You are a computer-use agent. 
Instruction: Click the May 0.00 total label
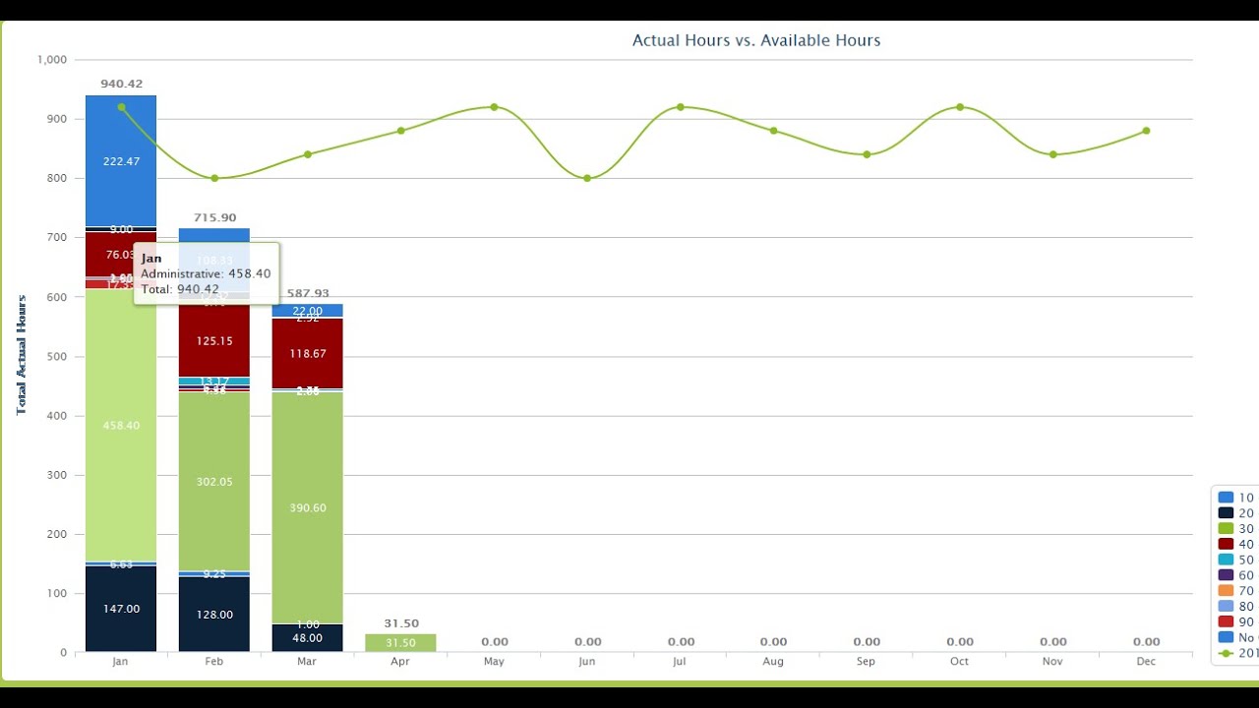[x=494, y=642]
